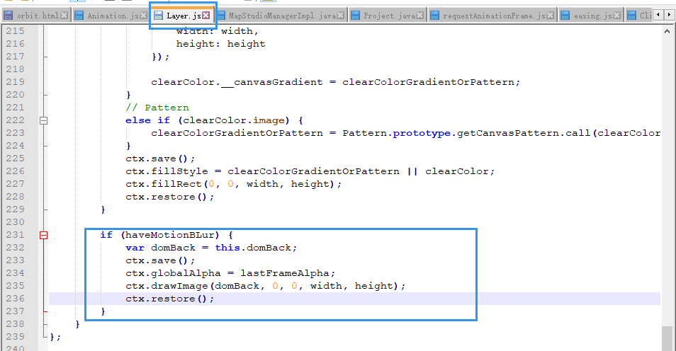Click 'this.domBack' on line 232
This screenshot has height=351, width=676.
coord(253,248)
